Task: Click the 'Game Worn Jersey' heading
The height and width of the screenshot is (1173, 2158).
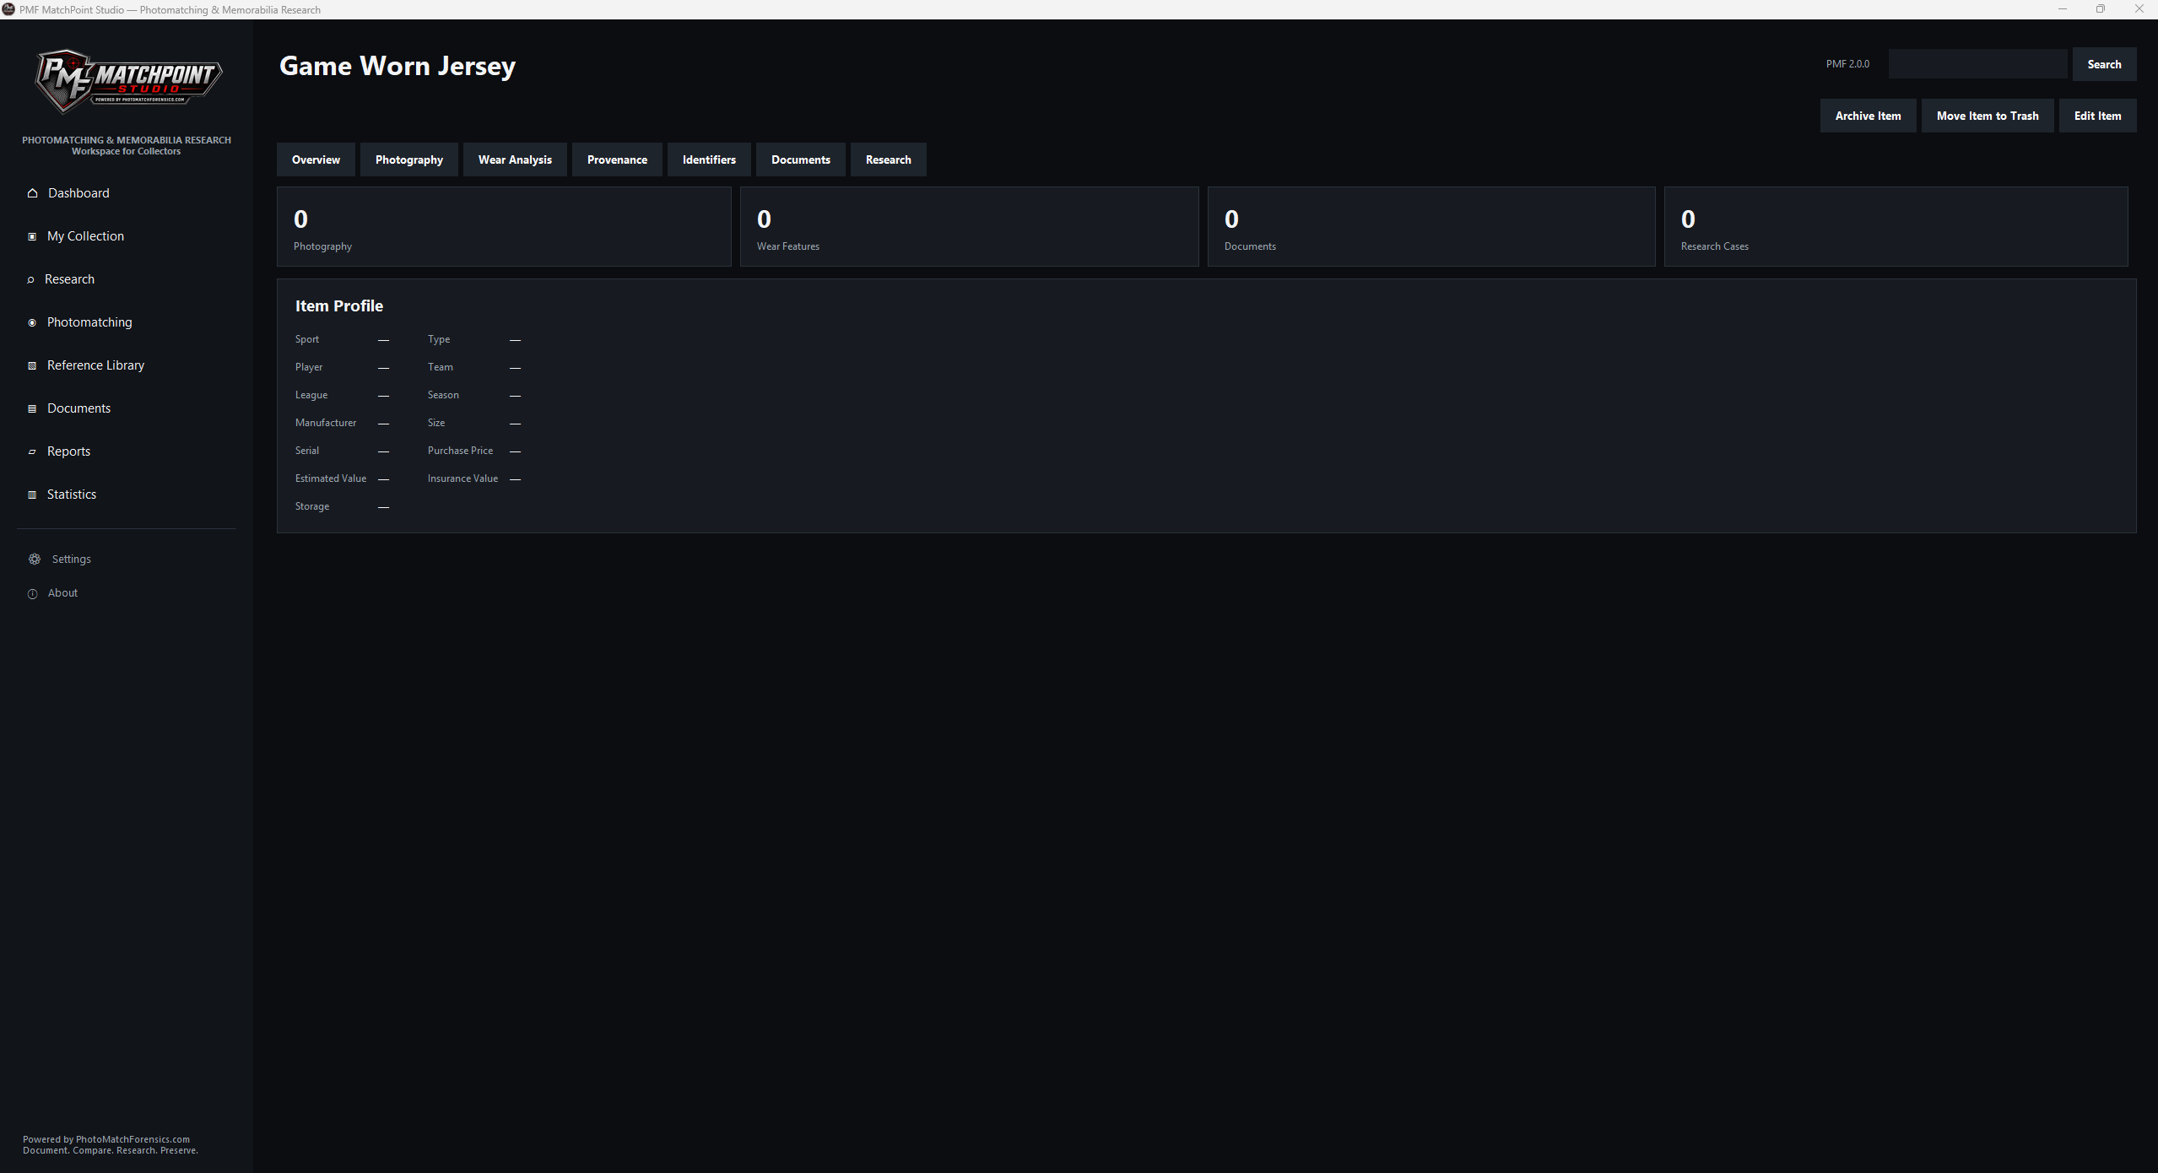Action: pos(398,66)
